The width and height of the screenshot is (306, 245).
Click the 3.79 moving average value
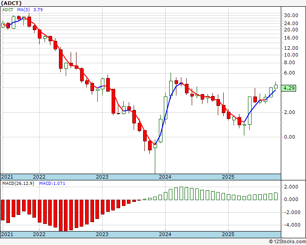38,10
